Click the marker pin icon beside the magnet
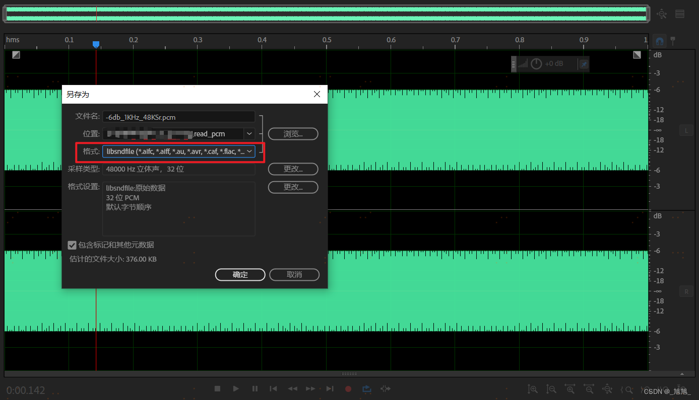This screenshot has width=699, height=400. click(672, 41)
